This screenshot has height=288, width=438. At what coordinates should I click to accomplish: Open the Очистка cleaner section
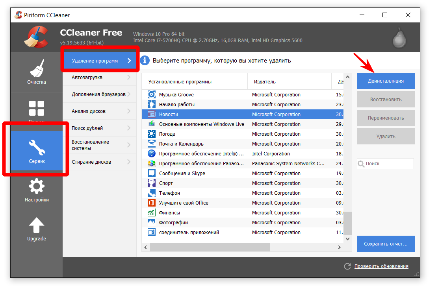coord(36,72)
